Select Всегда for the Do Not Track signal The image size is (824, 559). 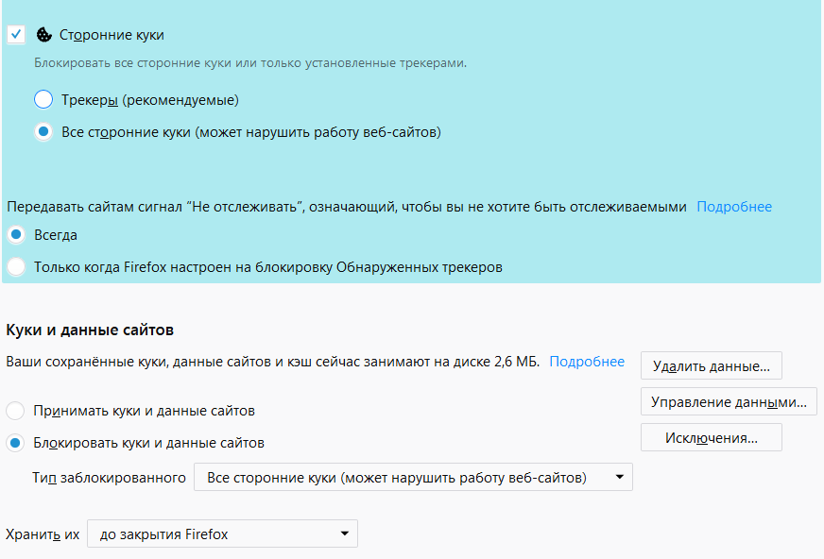(x=16, y=234)
